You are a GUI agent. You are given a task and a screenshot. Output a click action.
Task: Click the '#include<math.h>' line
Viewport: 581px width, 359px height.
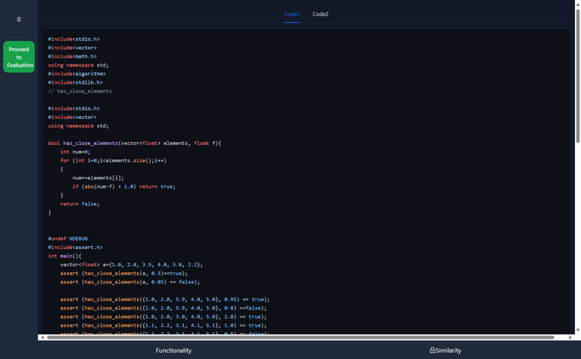click(72, 57)
